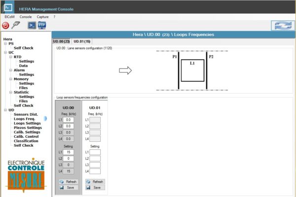296x197 pixels.
Task: Collapse the RTD tree node
Action: [x=11, y=57]
